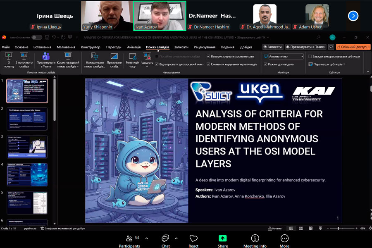Switch to the Анімація ribbon tab

(134, 47)
